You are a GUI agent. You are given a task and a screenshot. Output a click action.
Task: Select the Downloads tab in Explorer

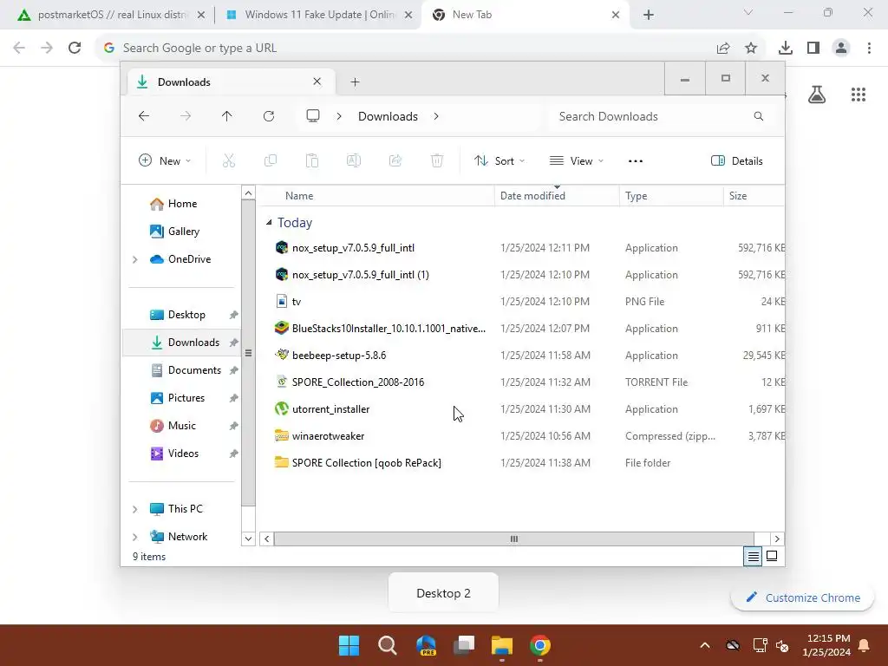(x=229, y=82)
